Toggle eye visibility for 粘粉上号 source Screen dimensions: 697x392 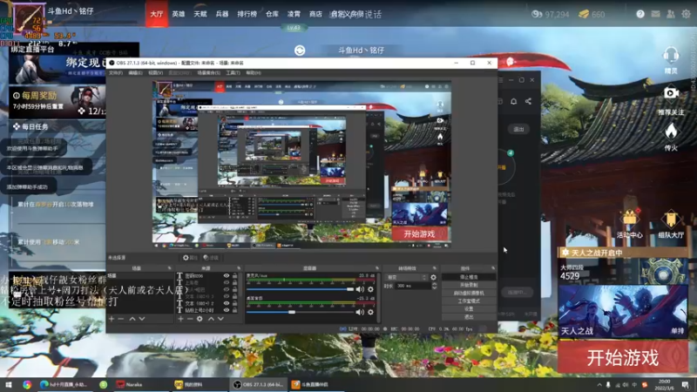(227, 310)
